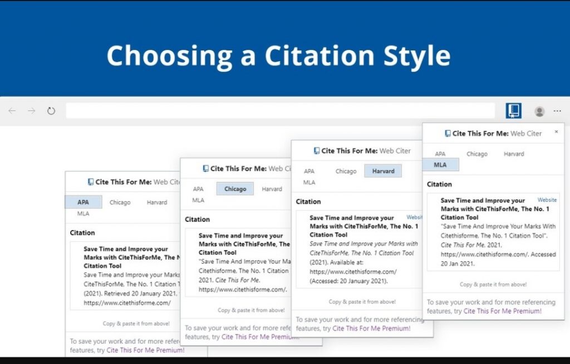Image resolution: width=570 pixels, height=364 pixels.
Task: Click the browser back arrow
Action: (12, 111)
